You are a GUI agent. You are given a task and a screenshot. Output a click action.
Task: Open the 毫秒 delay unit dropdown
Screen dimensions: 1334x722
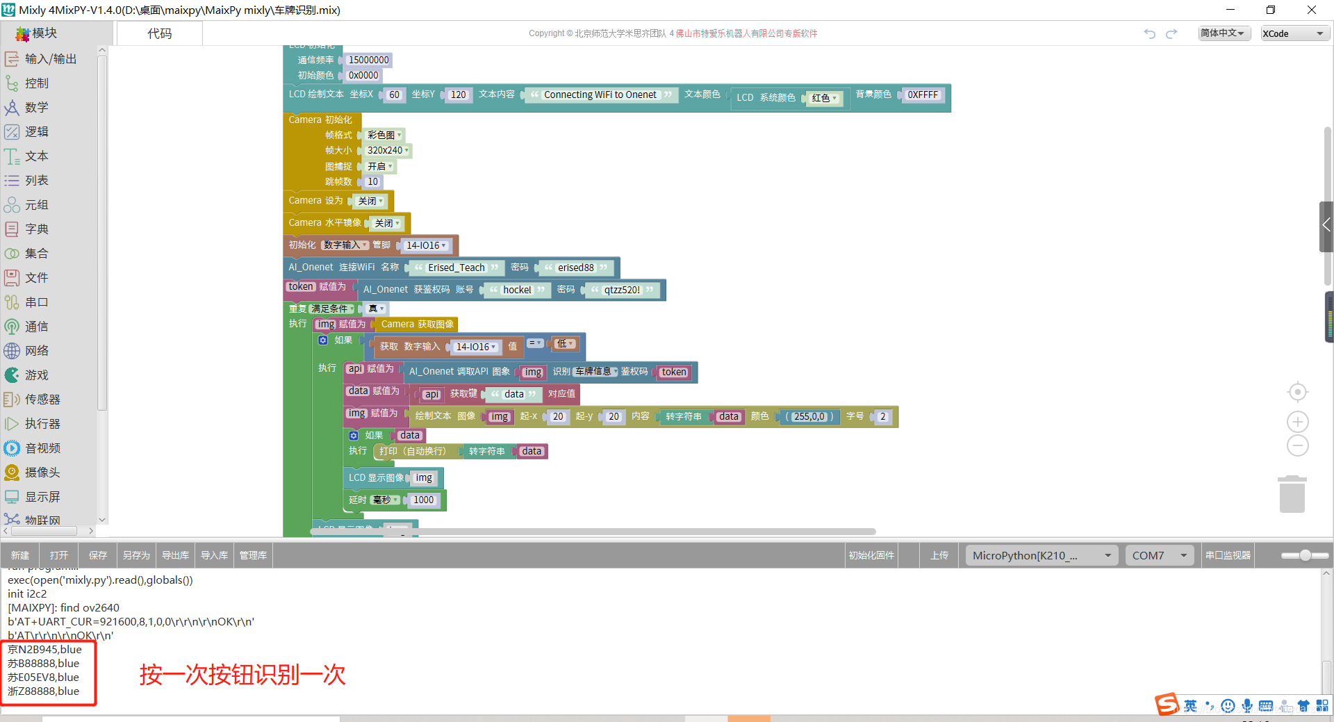(x=386, y=500)
